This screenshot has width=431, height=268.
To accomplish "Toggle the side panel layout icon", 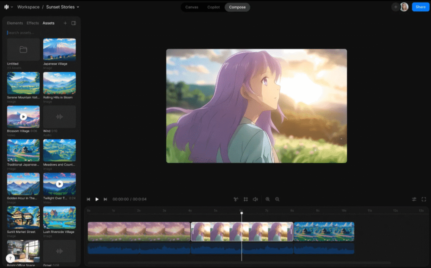I will (x=74, y=23).
